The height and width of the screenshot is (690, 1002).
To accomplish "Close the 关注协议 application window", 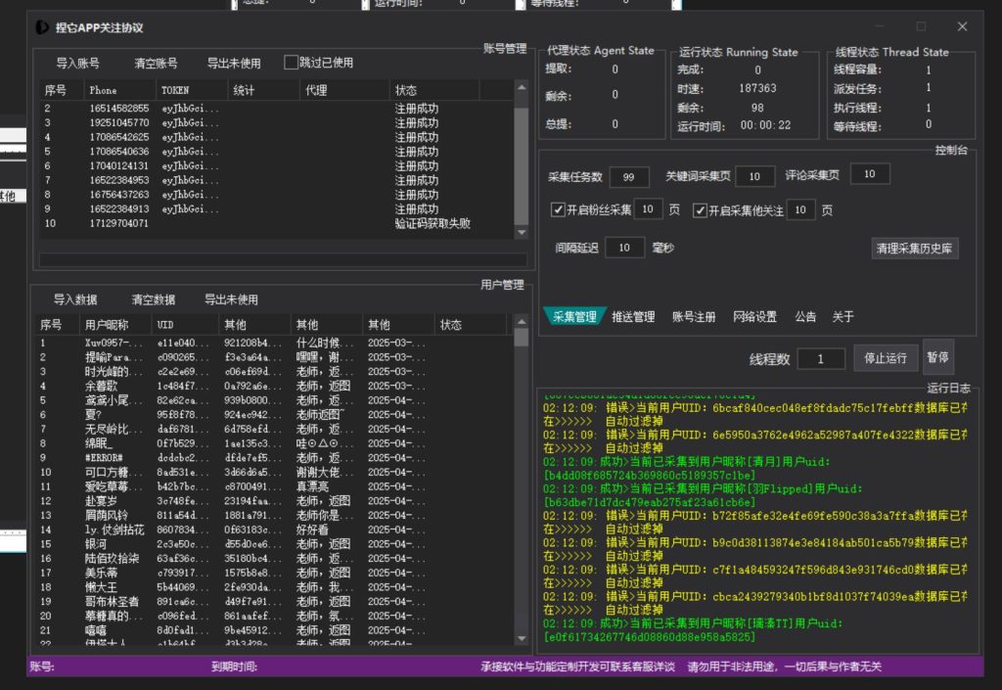I will coord(962,26).
